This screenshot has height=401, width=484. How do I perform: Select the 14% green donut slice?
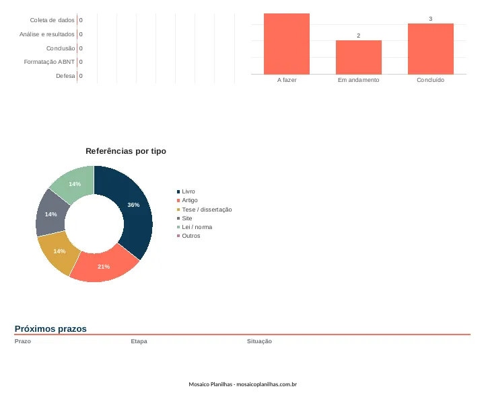(x=75, y=183)
